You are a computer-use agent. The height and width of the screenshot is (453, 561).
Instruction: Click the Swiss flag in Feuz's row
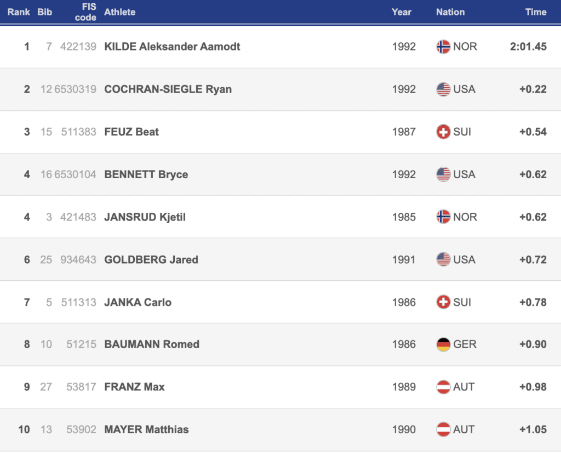443,132
